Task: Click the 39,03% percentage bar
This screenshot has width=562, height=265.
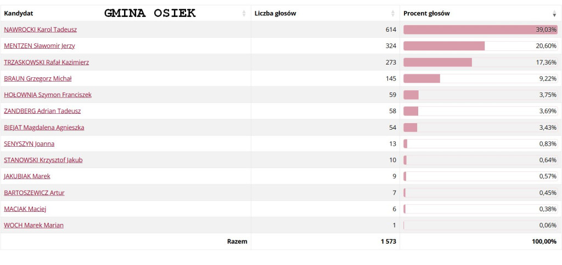Action: [481, 30]
